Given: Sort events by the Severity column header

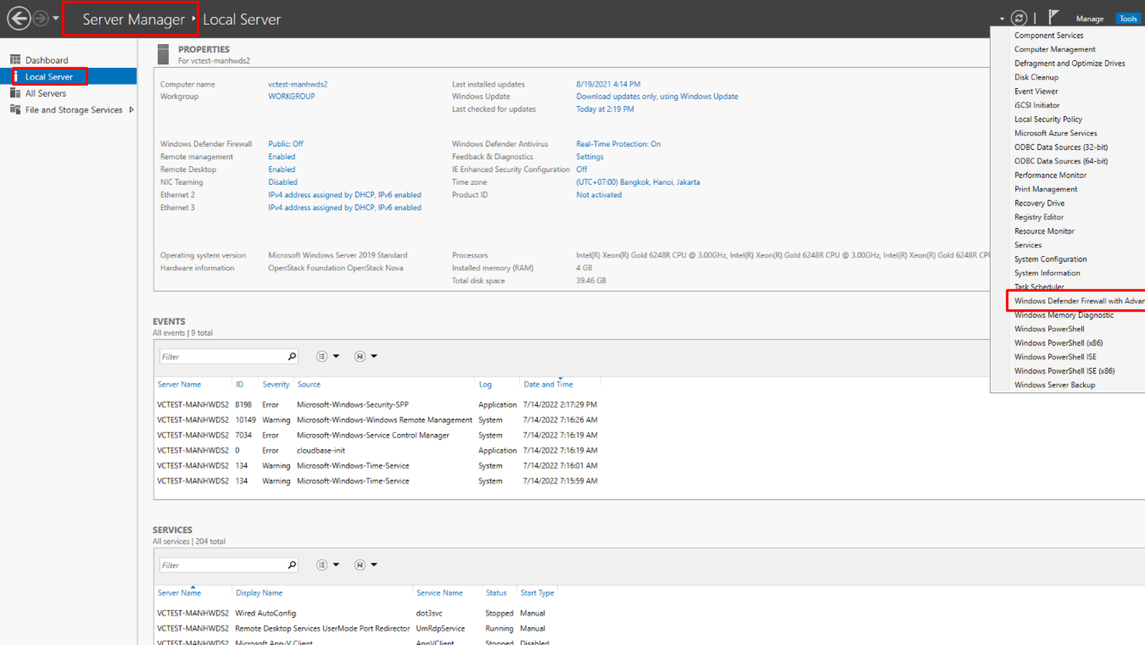Looking at the screenshot, I should tap(275, 384).
